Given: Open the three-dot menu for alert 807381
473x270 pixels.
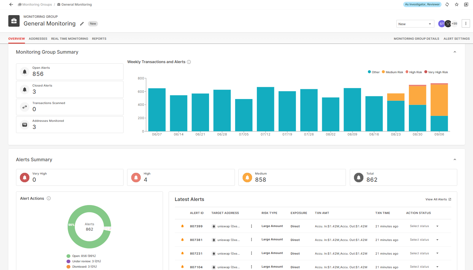Looking at the screenshot, I should 251,239.
